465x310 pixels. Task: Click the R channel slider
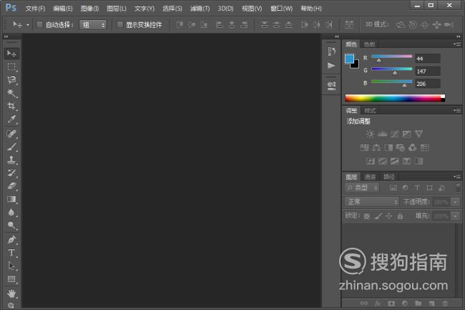pyautogui.click(x=391, y=57)
